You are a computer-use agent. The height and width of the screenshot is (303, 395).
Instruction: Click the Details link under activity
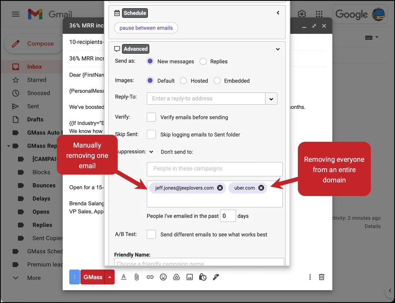click(x=372, y=226)
